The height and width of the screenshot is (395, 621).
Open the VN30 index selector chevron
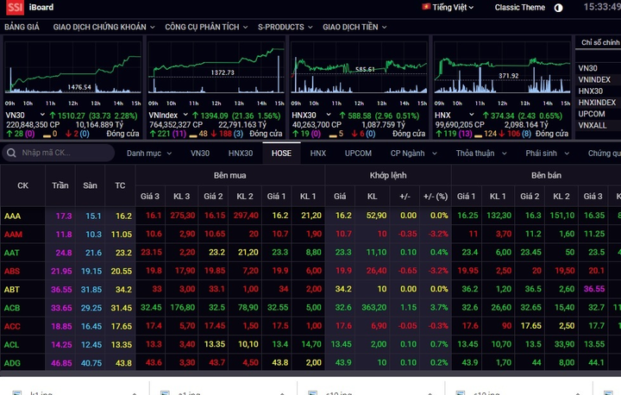(x=42, y=115)
